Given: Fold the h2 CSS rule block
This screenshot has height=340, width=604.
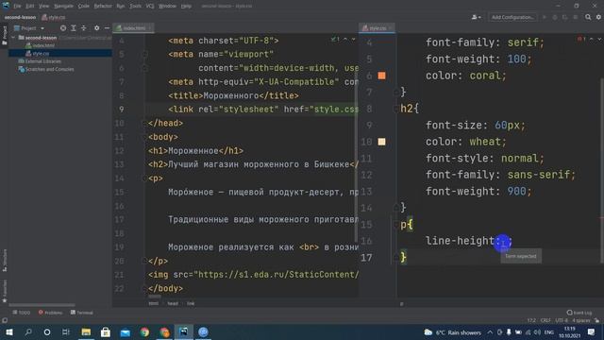Looking at the screenshot, I should (395, 110).
